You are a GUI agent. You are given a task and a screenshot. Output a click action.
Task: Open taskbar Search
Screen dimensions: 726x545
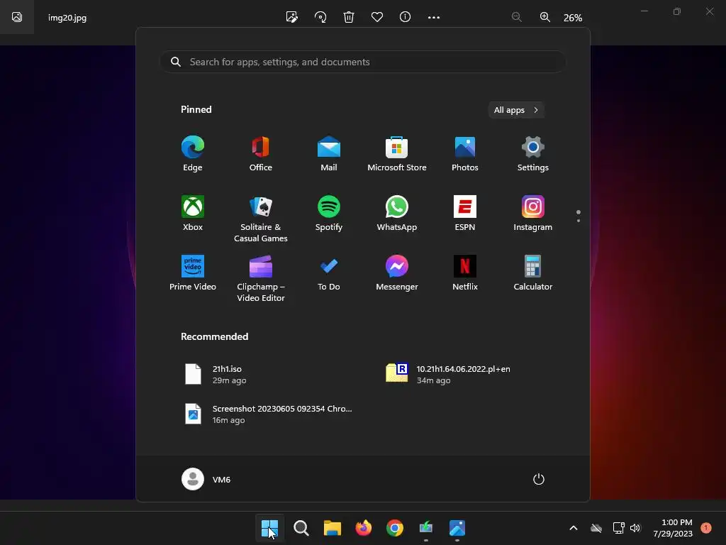(301, 528)
